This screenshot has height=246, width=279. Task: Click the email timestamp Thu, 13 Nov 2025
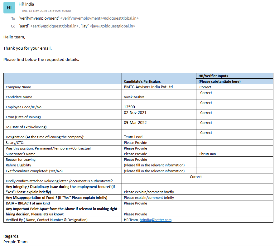(x=46, y=11)
